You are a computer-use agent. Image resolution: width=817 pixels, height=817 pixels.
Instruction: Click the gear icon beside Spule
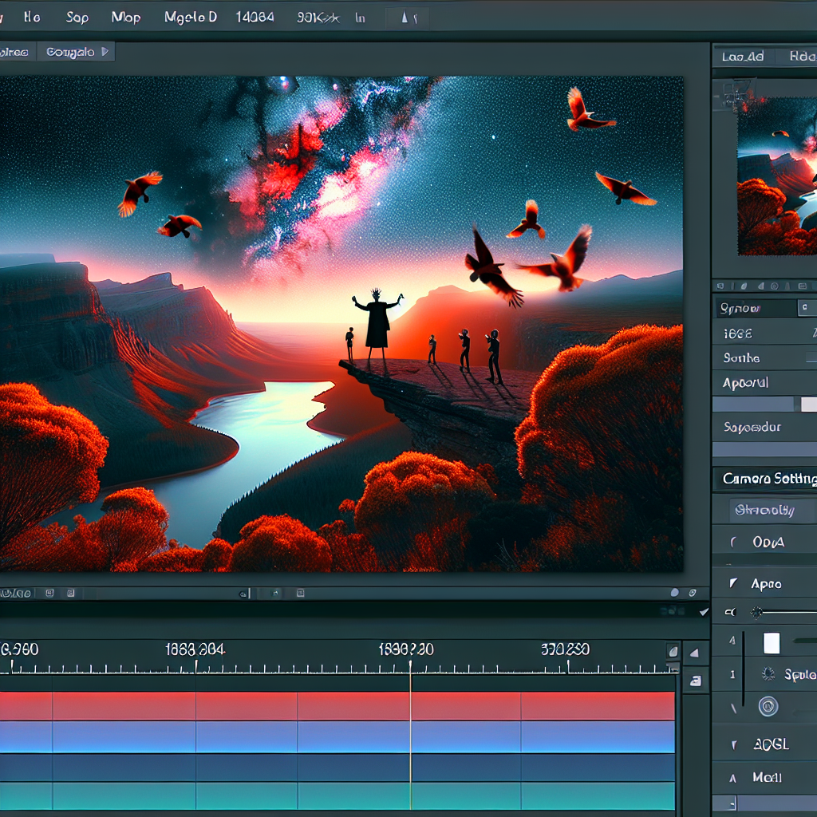(x=768, y=674)
